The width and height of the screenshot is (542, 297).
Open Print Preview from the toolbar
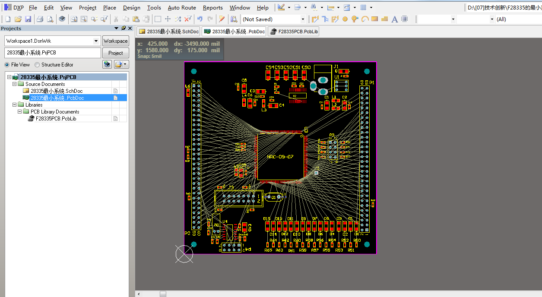click(50, 19)
